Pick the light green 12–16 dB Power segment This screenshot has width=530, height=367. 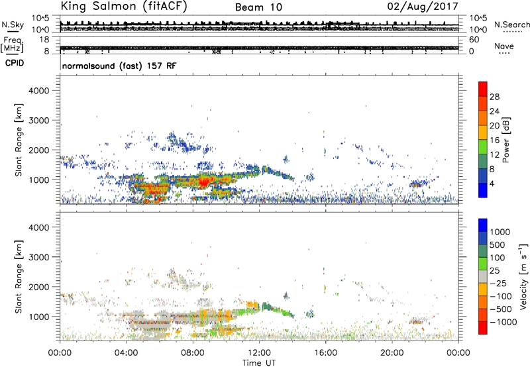[x=483, y=147]
